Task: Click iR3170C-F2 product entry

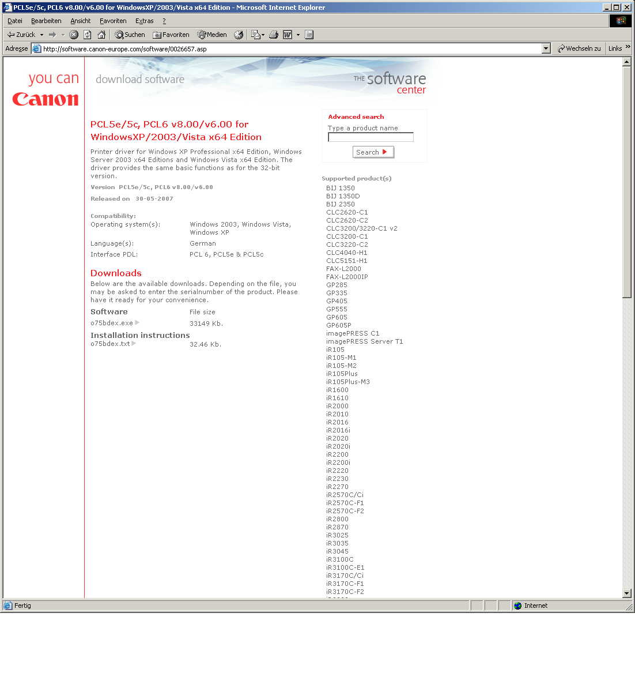Action: click(x=345, y=592)
